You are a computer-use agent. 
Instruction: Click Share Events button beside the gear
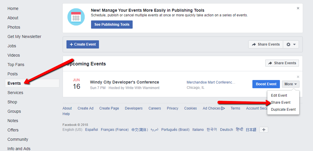[x=266, y=44]
